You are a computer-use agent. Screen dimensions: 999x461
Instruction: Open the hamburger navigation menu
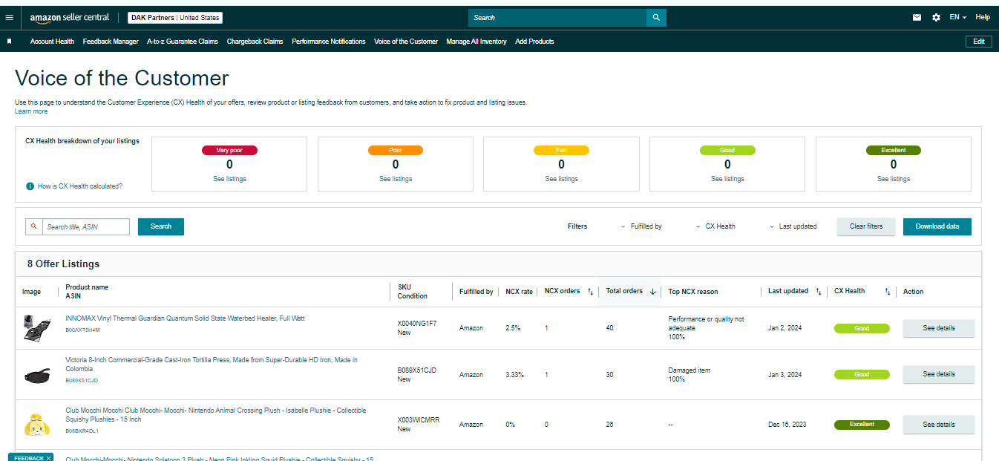[9, 17]
